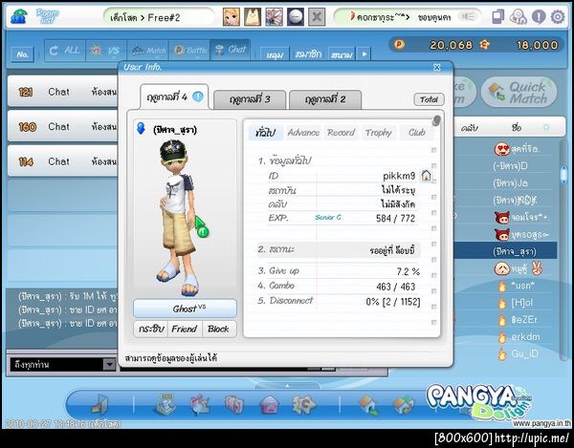Viewport: 574px width, 448px height.
Task: Click the cookie icon beside 18.000
Action: tap(485, 45)
